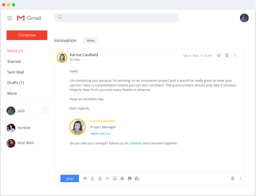The image size is (256, 196).
Task: Expand the More folders list
Action: coord(12,93)
